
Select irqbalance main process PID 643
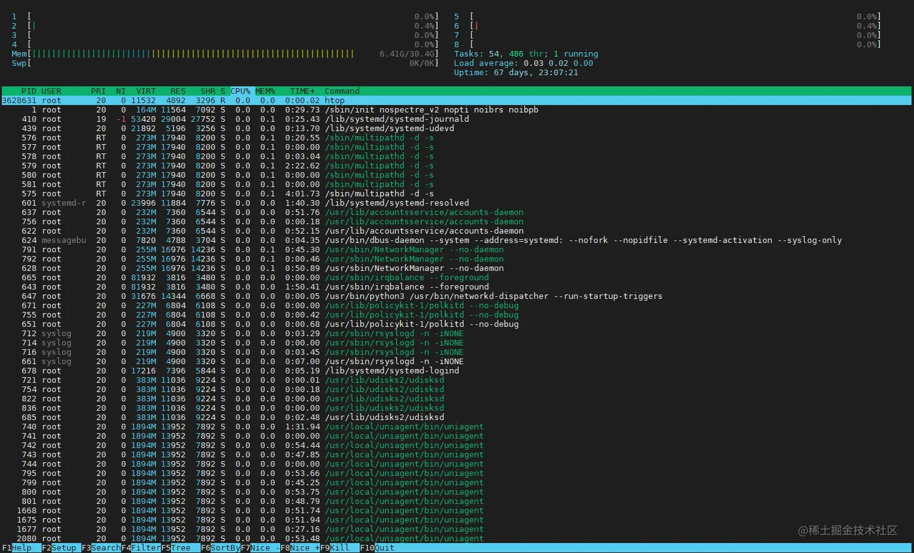(457, 287)
